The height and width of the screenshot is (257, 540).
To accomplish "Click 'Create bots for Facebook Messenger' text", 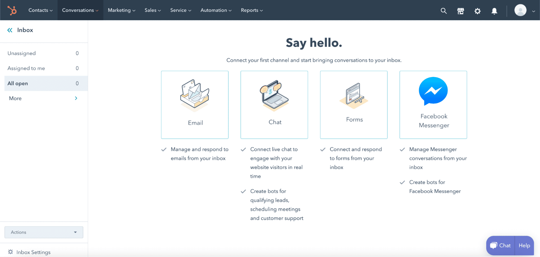I will pyautogui.click(x=435, y=187).
